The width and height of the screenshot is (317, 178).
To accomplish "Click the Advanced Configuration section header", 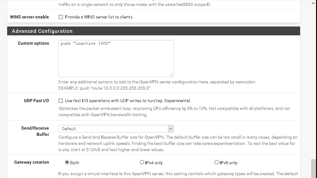I will click(x=154, y=31).
